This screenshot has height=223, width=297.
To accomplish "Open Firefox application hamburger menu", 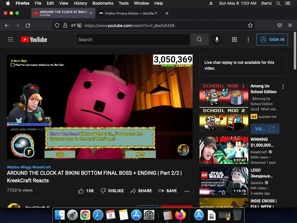I will coord(290,26).
